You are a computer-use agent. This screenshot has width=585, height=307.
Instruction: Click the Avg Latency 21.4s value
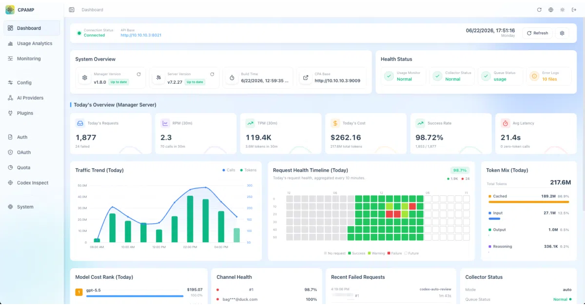point(511,137)
